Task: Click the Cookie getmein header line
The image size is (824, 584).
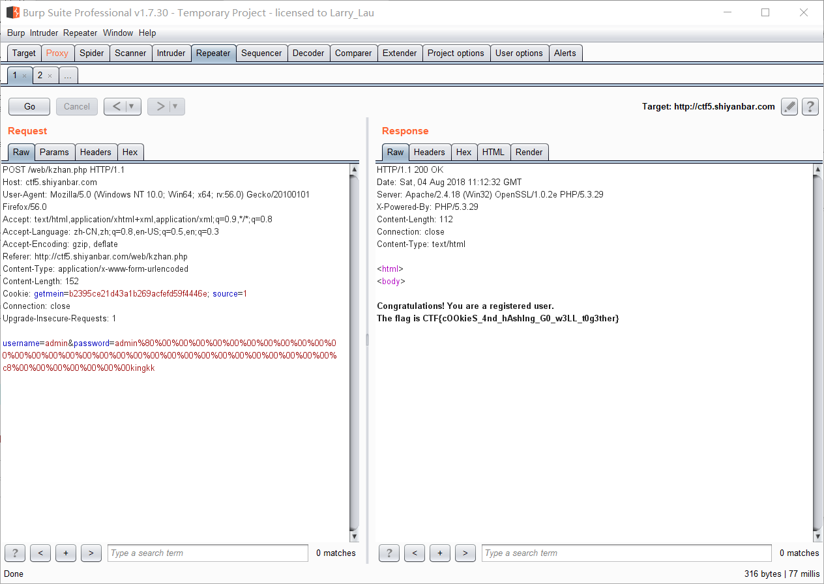Action: click(125, 294)
